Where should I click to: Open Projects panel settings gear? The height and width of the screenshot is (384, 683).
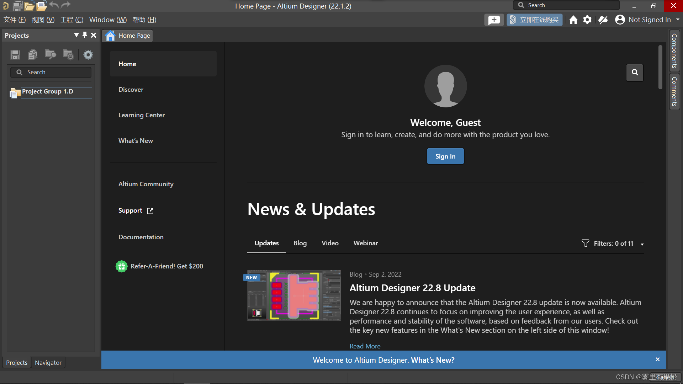coord(88,55)
